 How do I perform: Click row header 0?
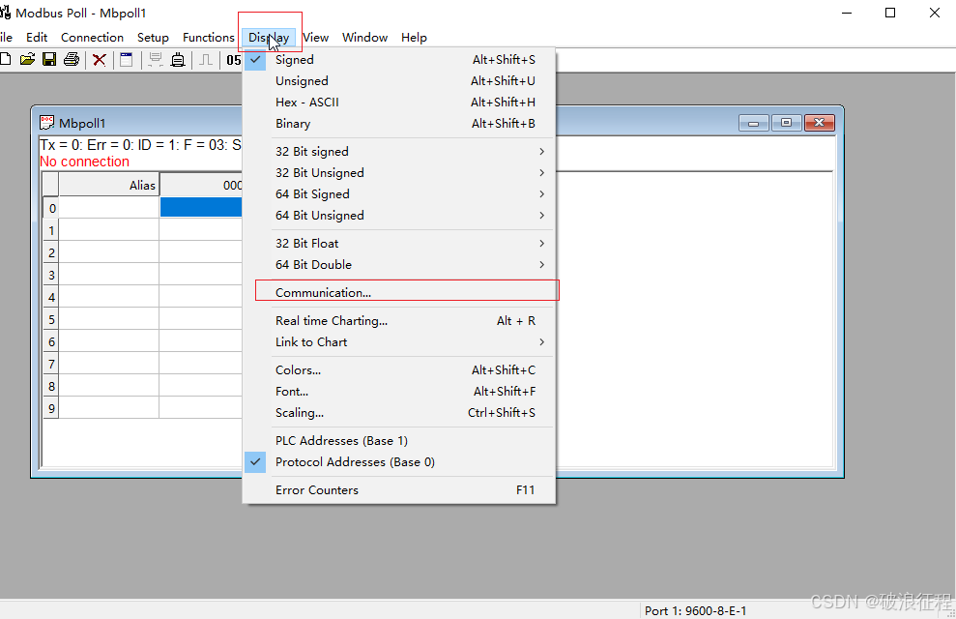pos(50,208)
